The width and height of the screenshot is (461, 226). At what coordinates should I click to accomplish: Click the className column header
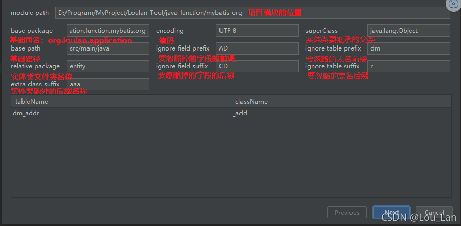(x=341, y=102)
